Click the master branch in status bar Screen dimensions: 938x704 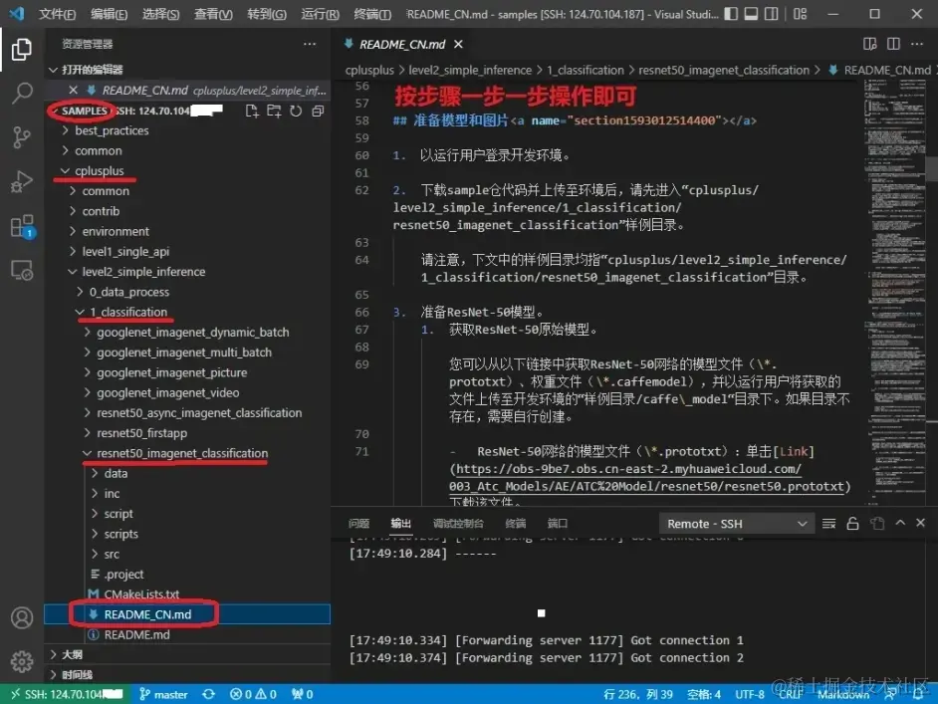click(x=163, y=694)
